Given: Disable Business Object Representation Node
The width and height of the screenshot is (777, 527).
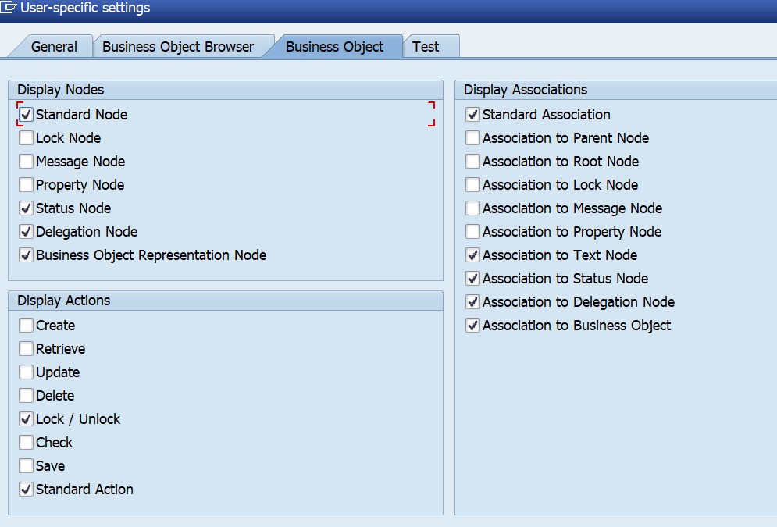Looking at the screenshot, I should tap(26, 255).
